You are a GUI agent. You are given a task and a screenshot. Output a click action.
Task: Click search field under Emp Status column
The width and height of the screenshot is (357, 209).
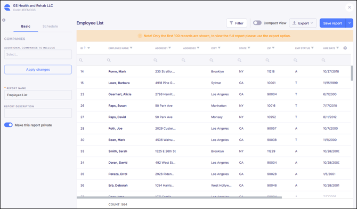[x=306, y=60]
